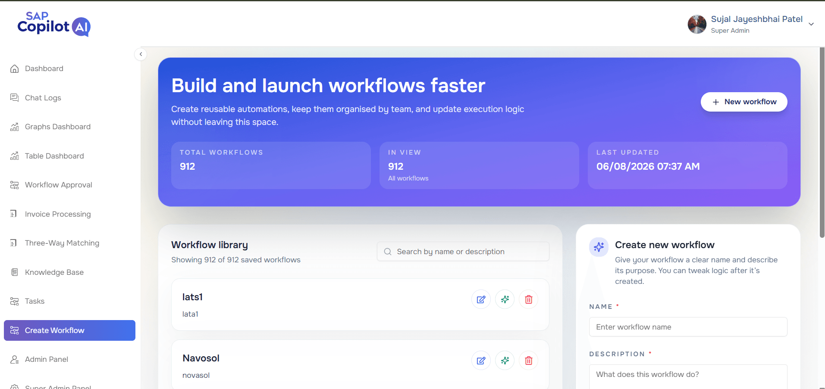Screen dimensions: 825x389
Task: Focus the search by name or description field
Action: pos(463,252)
